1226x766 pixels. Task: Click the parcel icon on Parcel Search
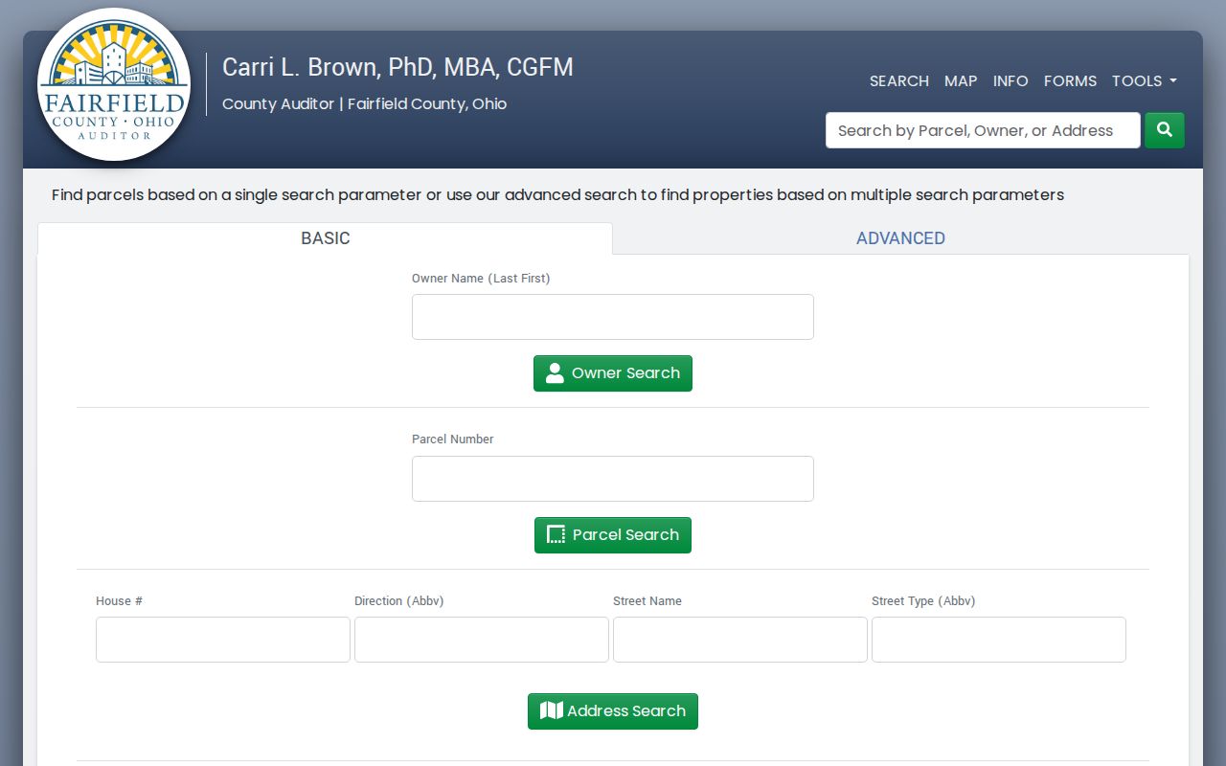point(556,534)
